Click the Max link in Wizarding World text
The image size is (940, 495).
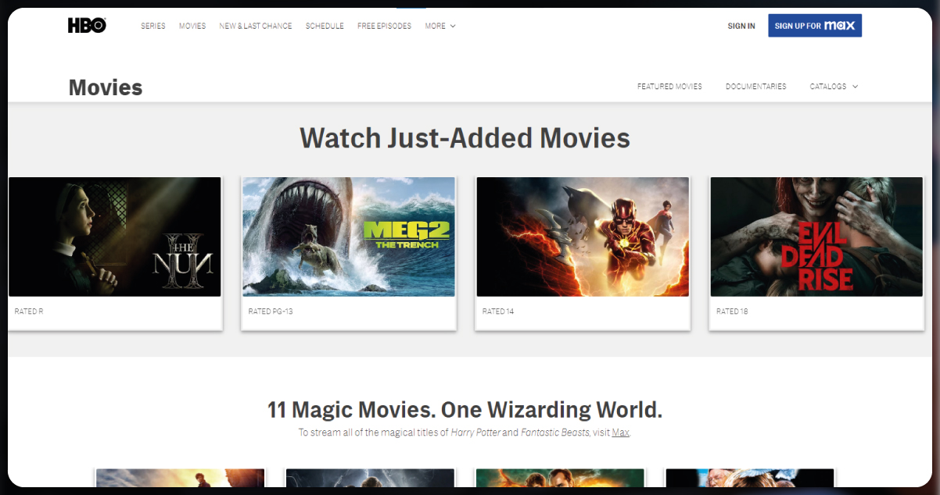click(x=620, y=433)
